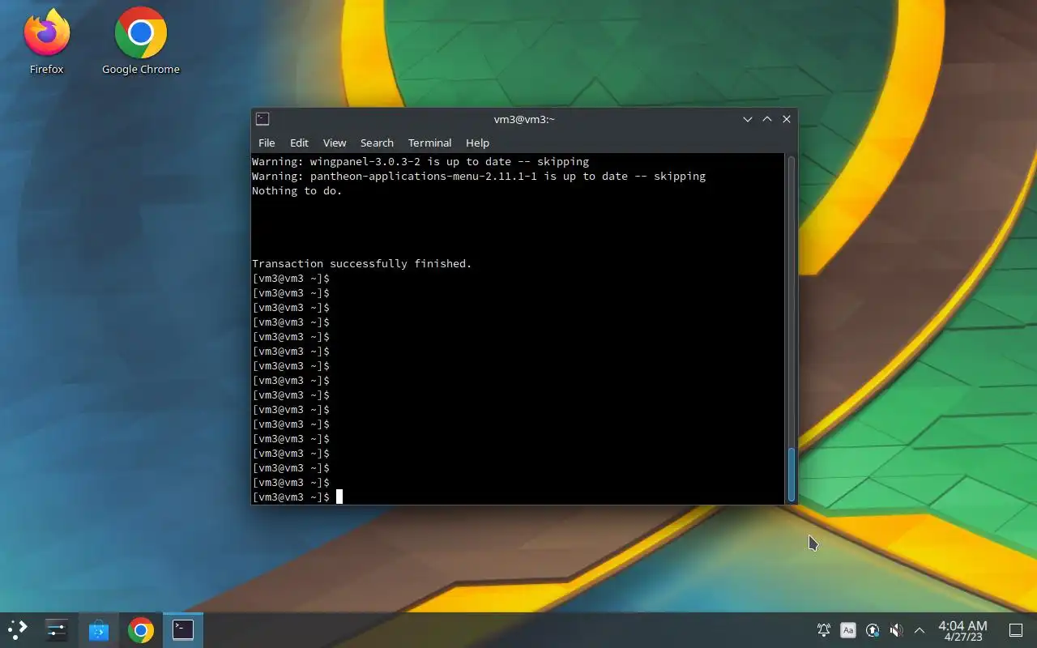Click the terminal scrollbar thumb

coord(792,474)
